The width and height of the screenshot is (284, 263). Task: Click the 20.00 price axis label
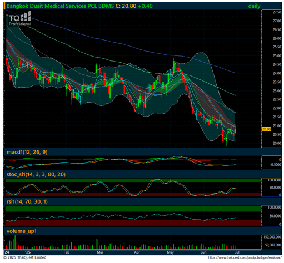point(277,143)
